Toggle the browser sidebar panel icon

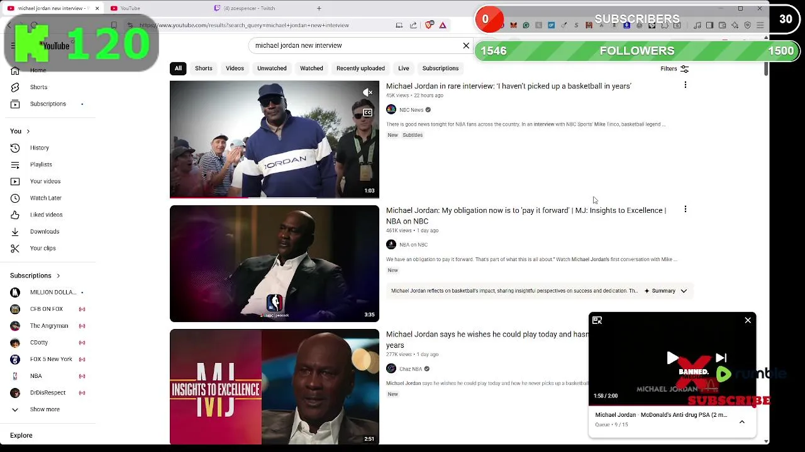coord(709,25)
